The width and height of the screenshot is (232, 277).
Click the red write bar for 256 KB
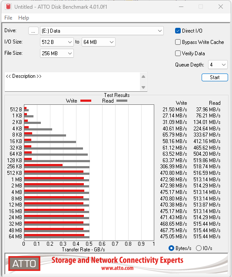[x=43, y=165]
